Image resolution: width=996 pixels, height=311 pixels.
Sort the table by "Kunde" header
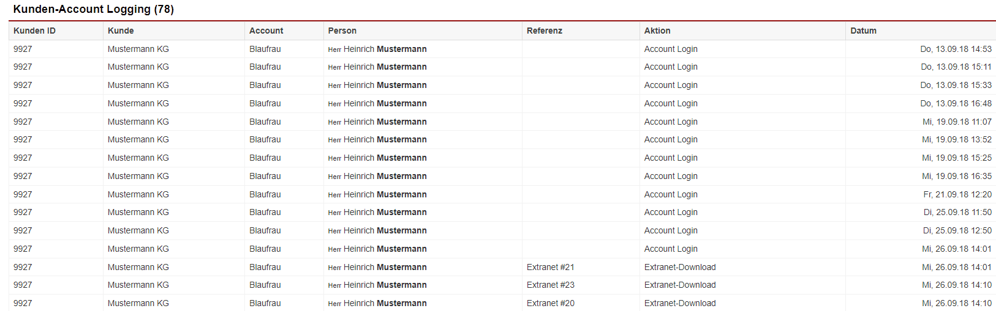(x=121, y=31)
